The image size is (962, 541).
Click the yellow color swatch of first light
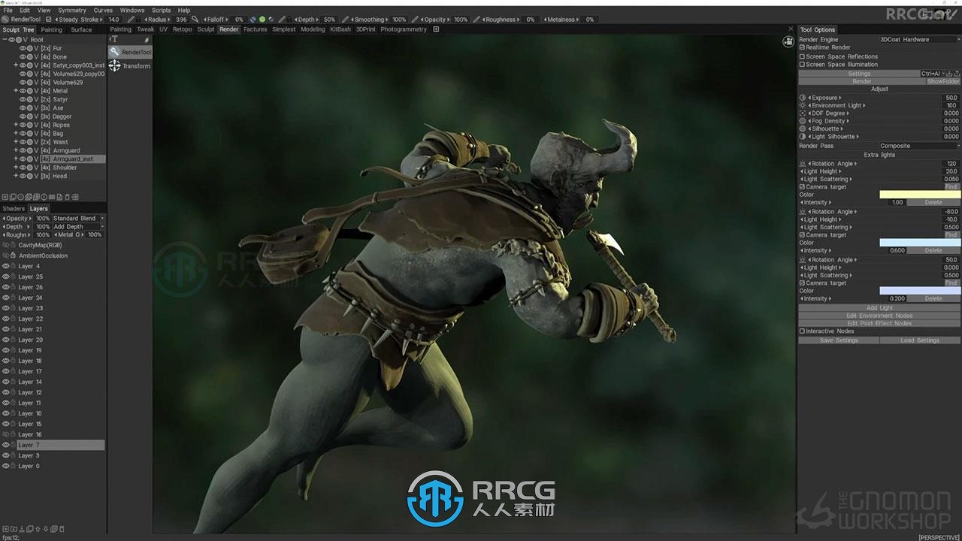click(920, 195)
